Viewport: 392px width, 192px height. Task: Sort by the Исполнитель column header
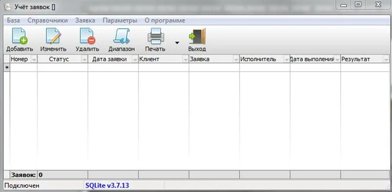click(x=258, y=59)
